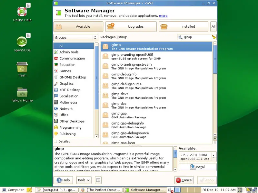Open the Online Help desktop icon
This screenshot has width=258, height=193.
point(22,12)
